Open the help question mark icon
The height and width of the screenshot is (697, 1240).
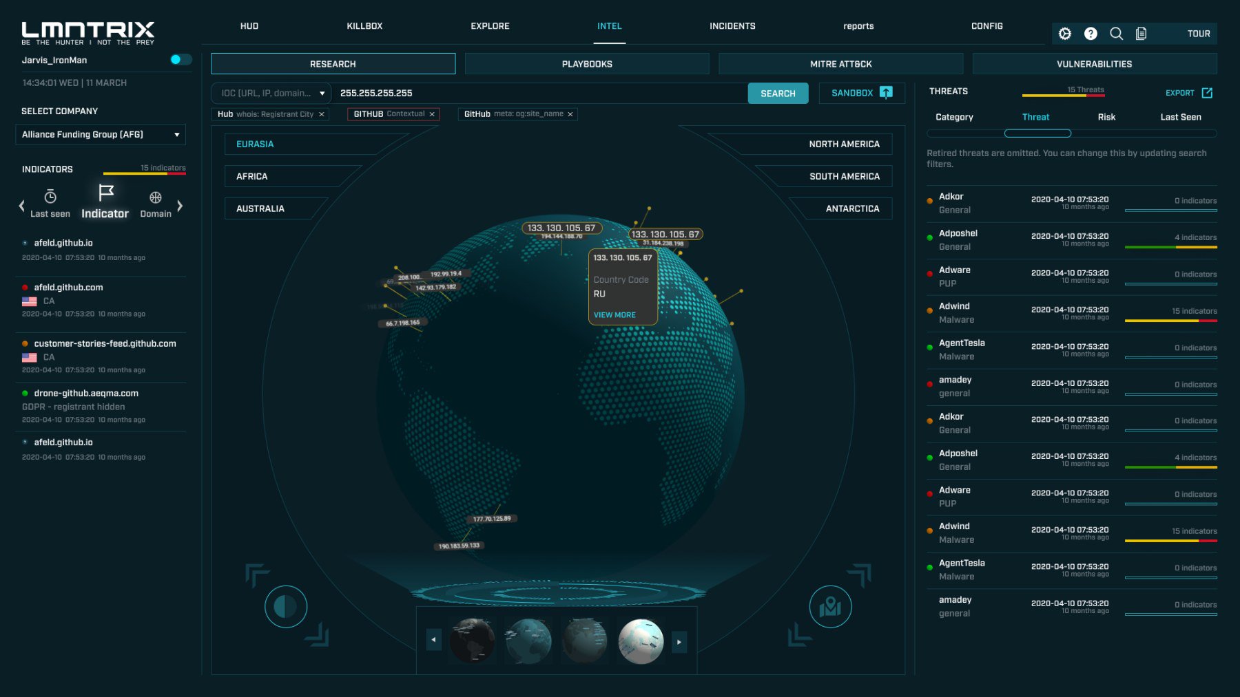click(x=1091, y=34)
